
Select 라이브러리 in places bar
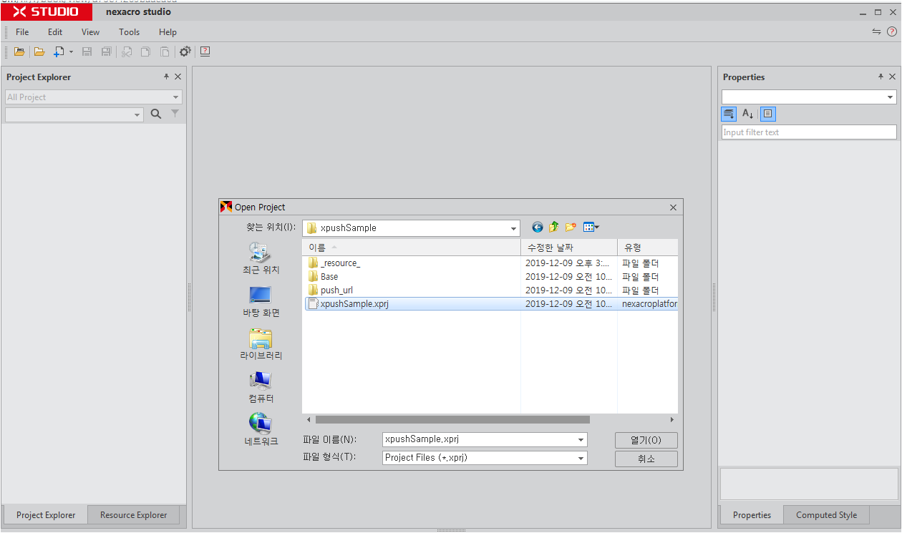point(261,345)
